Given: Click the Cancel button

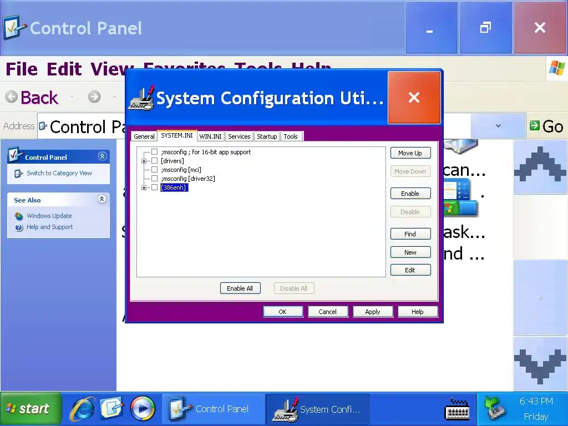Looking at the screenshot, I should pyautogui.click(x=328, y=312).
